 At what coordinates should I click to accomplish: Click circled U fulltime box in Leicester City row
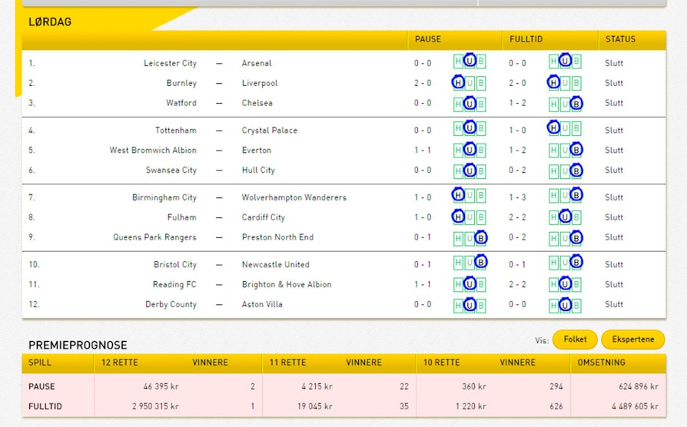(565, 61)
